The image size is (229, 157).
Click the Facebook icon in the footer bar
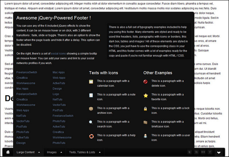210,152
